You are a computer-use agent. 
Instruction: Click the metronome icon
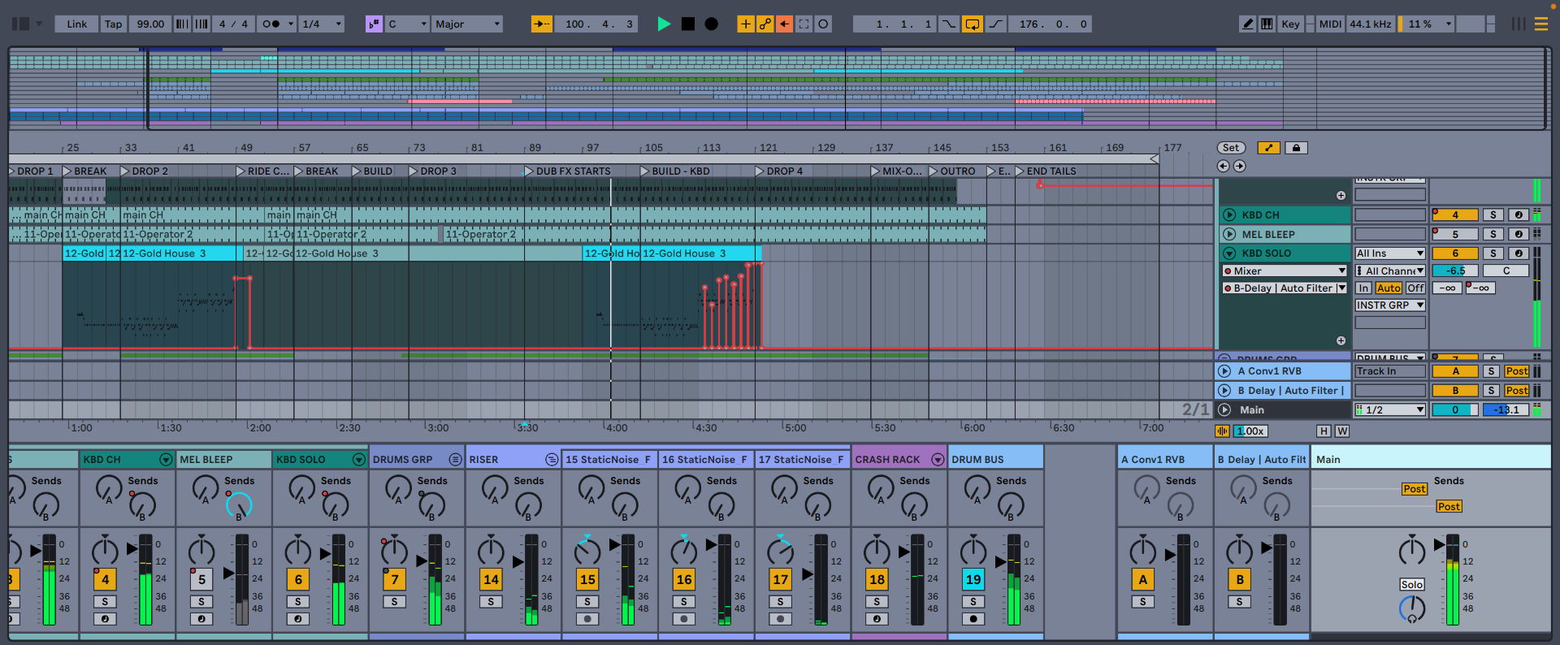click(271, 24)
